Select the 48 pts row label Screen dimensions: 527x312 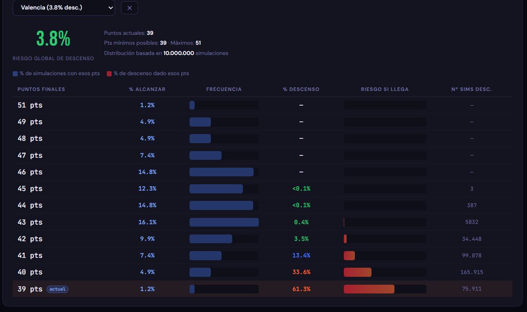pyautogui.click(x=30, y=139)
